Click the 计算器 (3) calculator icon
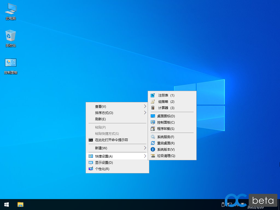The width and height of the screenshot is (280, 210). (x=153, y=108)
